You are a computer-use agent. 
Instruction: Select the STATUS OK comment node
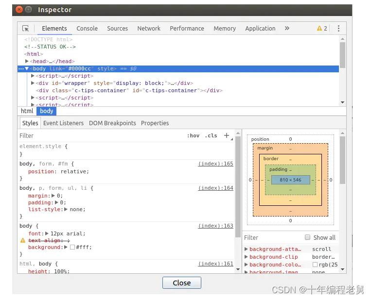50,47
